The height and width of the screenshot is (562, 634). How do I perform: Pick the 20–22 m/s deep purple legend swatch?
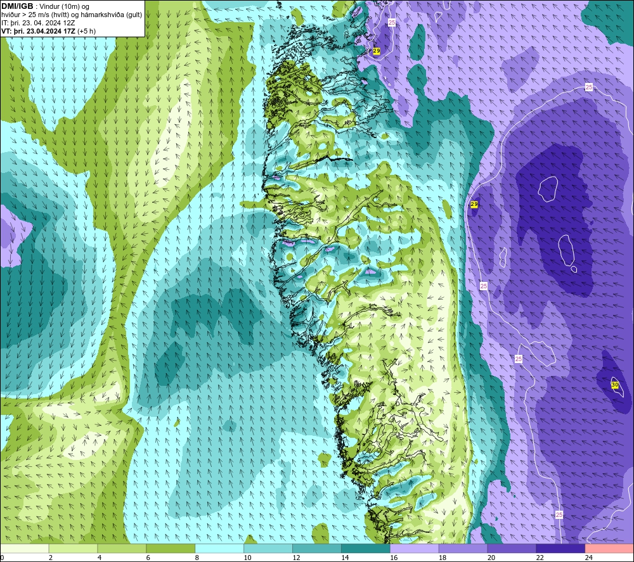pyautogui.click(x=512, y=549)
